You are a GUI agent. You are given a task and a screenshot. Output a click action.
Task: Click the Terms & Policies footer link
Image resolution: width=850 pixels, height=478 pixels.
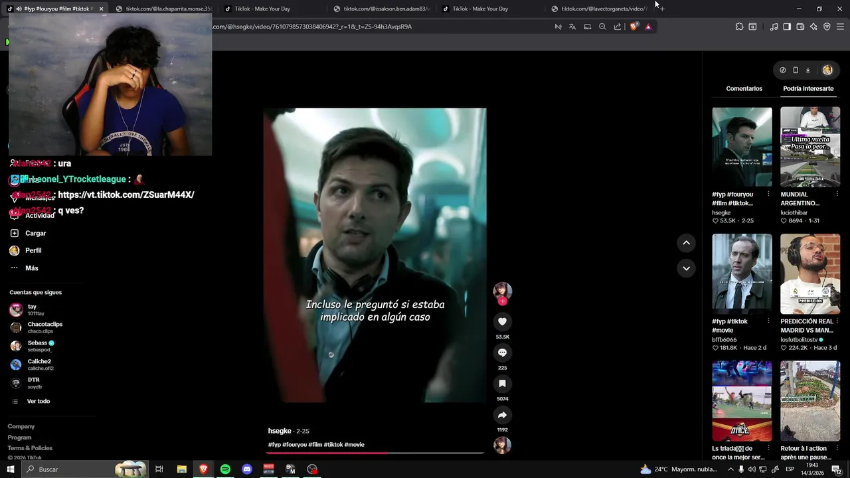click(x=30, y=448)
